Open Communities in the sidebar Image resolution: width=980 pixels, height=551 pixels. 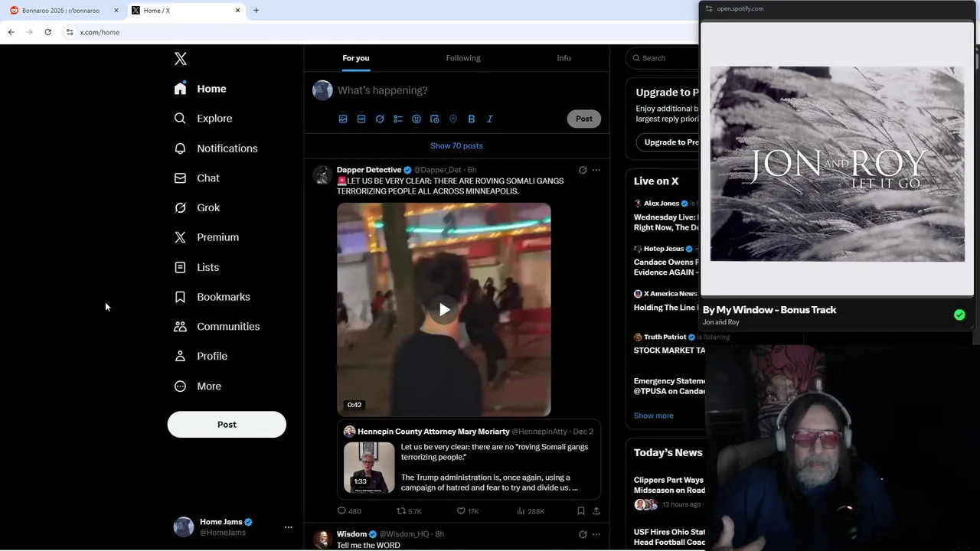point(217,327)
